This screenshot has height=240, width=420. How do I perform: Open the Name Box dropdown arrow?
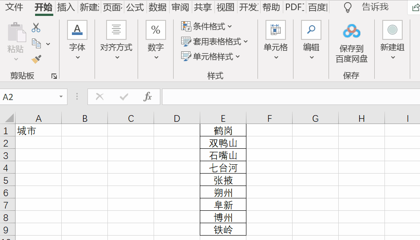pos(61,97)
